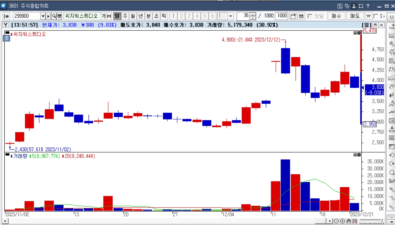This screenshot has height=225, width=395.
Task: Click the scrollbar right arrow below chart
Action: 330,221
